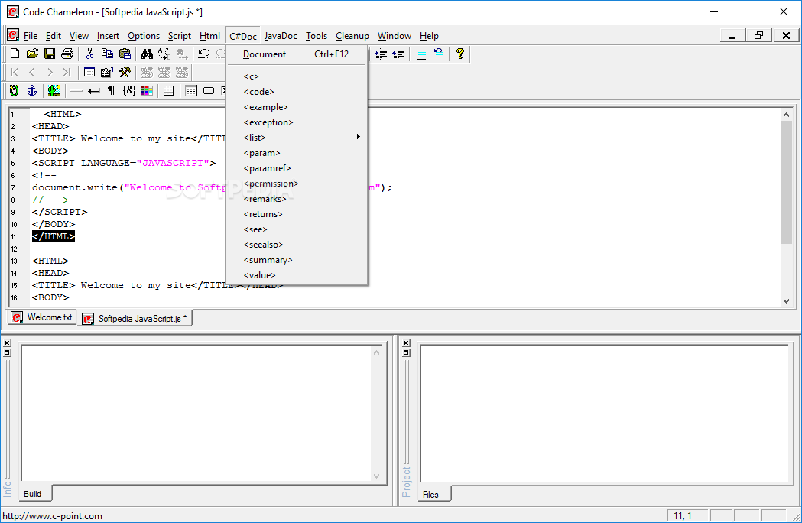Open the A-to-B replace tool

coord(164,54)
